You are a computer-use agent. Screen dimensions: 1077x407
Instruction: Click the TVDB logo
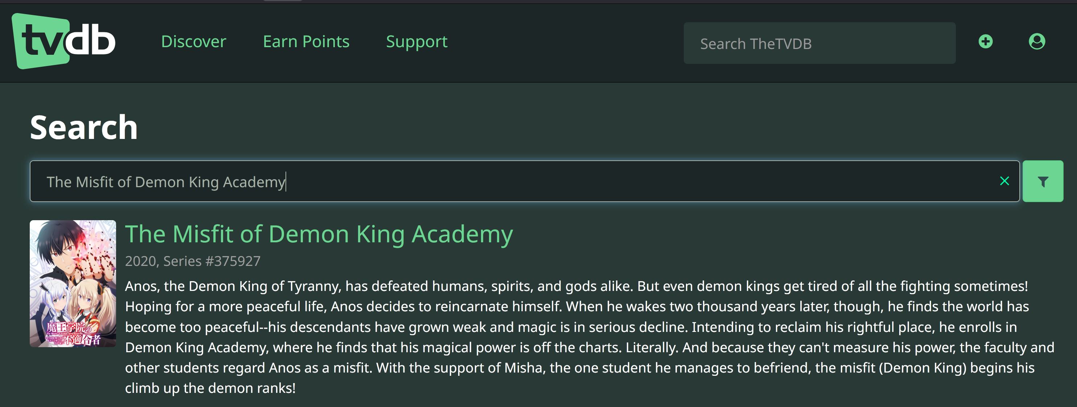(x=63, y=41)
